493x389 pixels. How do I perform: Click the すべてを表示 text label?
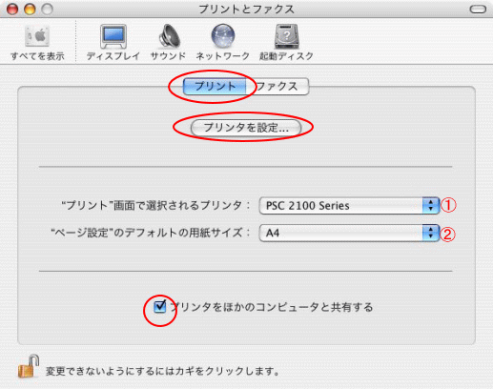coord(37,56)
